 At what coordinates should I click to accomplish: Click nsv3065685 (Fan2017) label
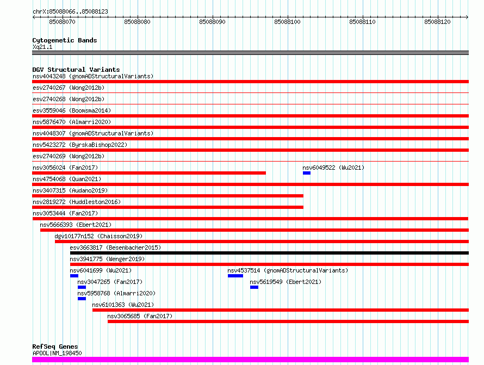140,316
